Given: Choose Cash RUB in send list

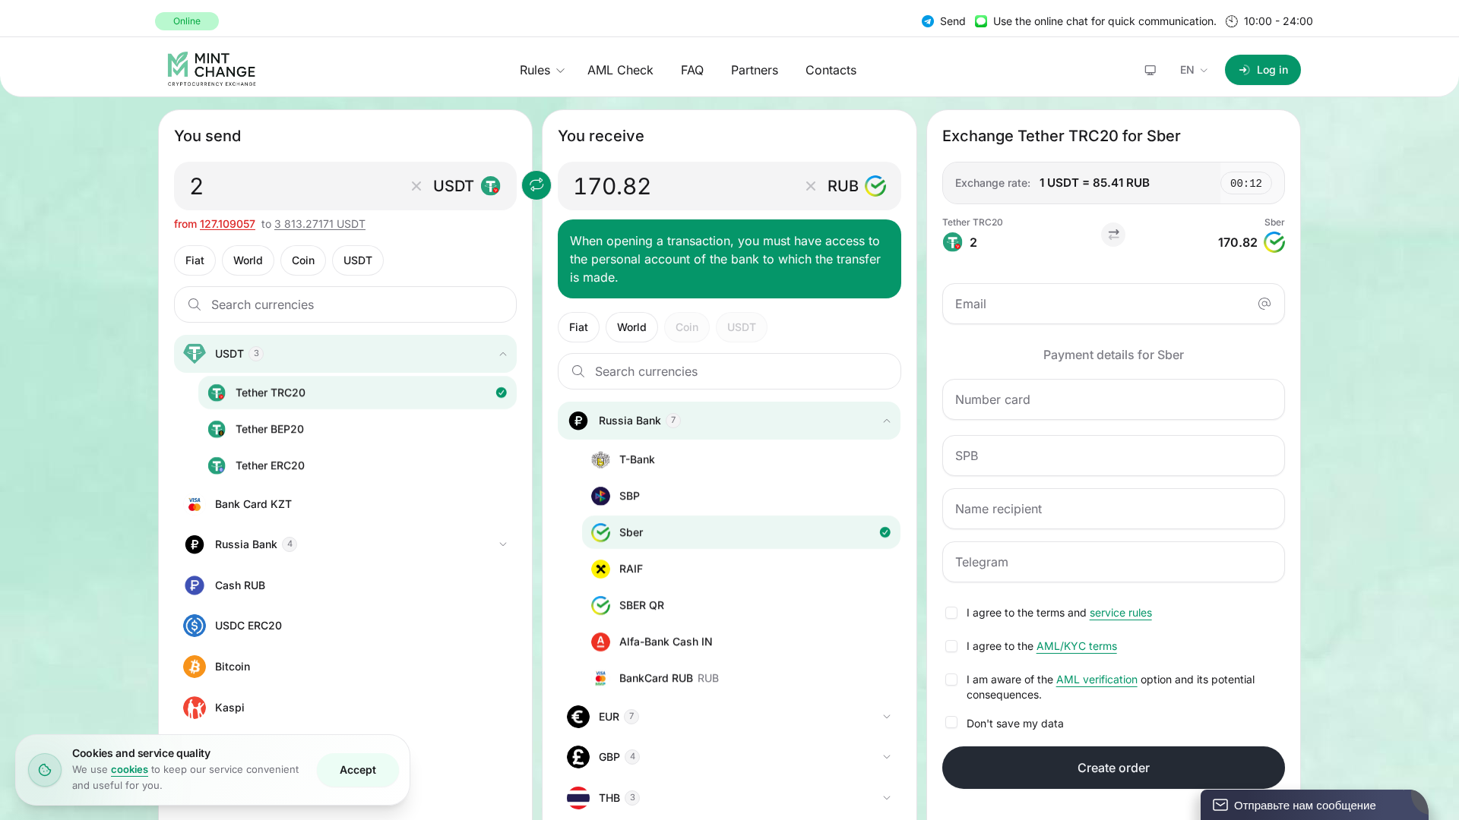Looking at the screenshot, I should pos(345,585).
